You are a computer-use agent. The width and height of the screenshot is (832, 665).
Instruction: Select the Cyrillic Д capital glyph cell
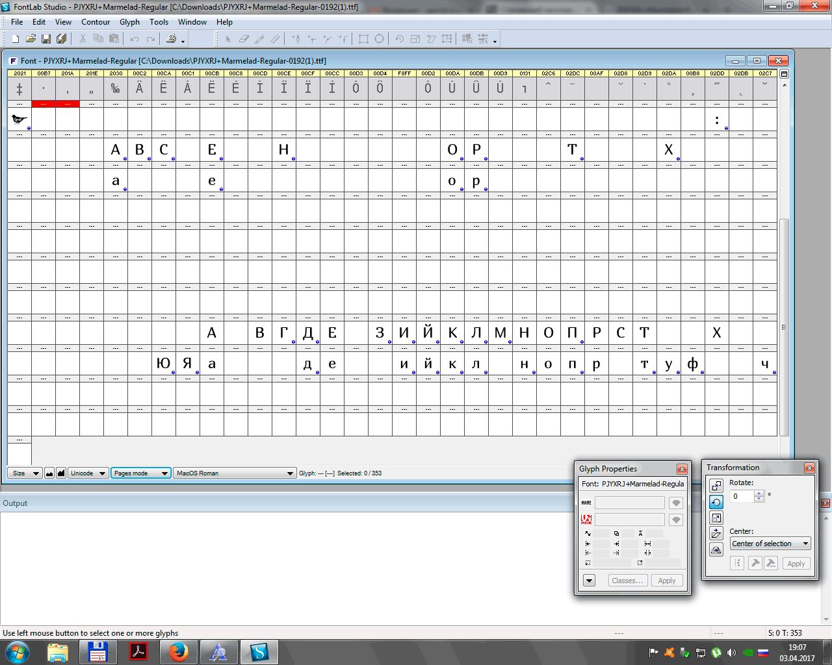pyautogui.click(x=308, y=333)
